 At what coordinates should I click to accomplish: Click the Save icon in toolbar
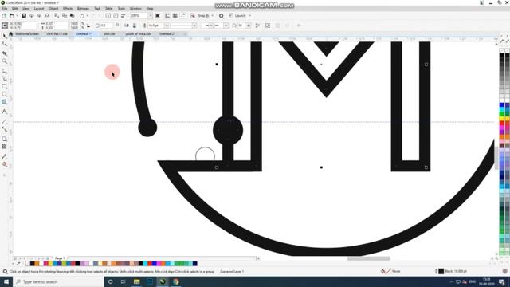[24, 16]
